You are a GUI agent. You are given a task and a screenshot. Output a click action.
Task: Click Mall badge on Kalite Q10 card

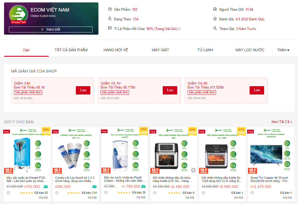(153, 132)
